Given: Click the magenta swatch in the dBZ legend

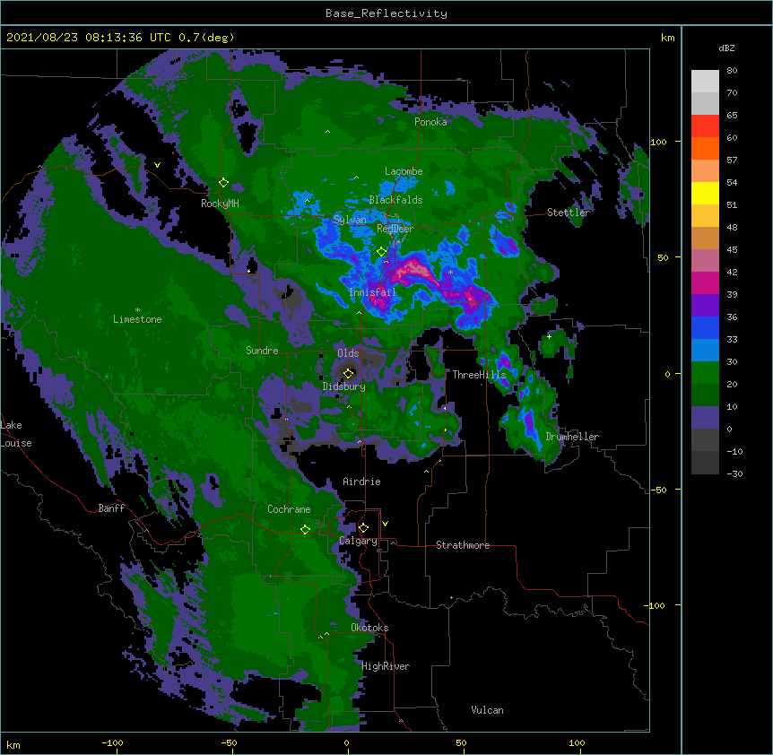Looking at the screenshot, I should pos(705,282).
